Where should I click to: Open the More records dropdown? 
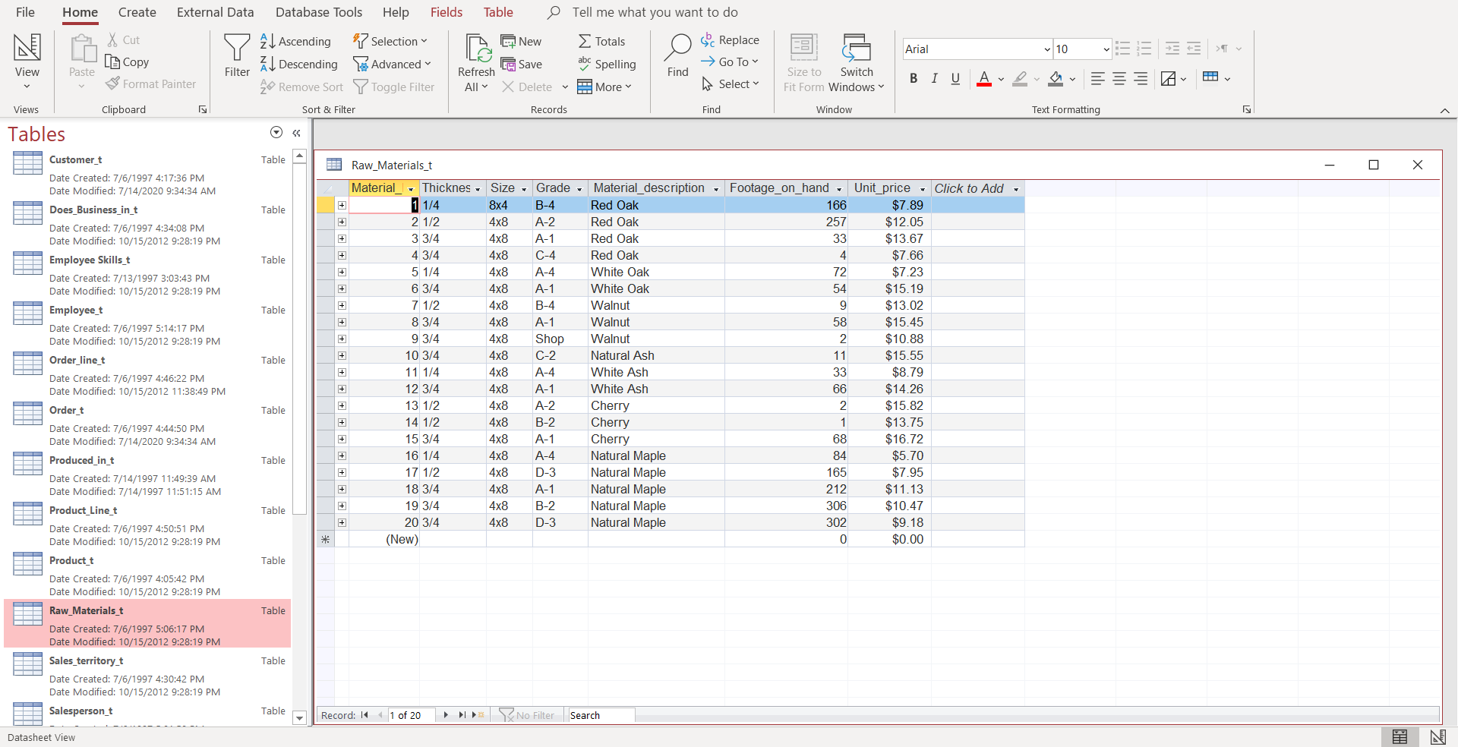[604, 87]
